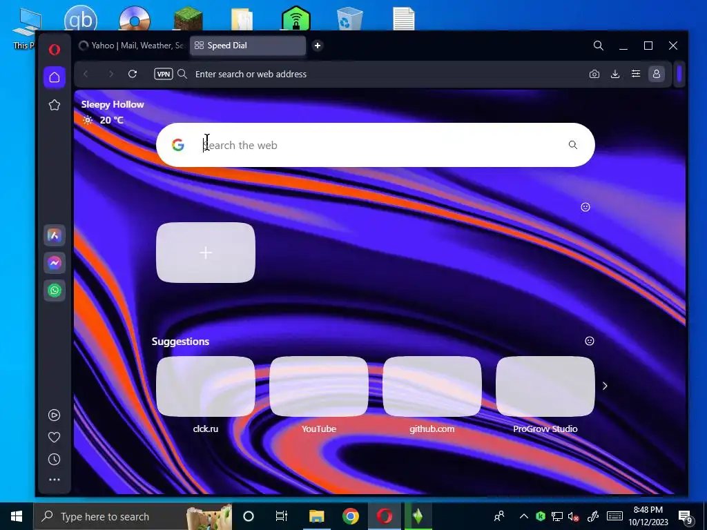This screenshot has height=530, width=707.
Task: Open the ProGrow Studio suggestion tile
Action: (545, 386)
